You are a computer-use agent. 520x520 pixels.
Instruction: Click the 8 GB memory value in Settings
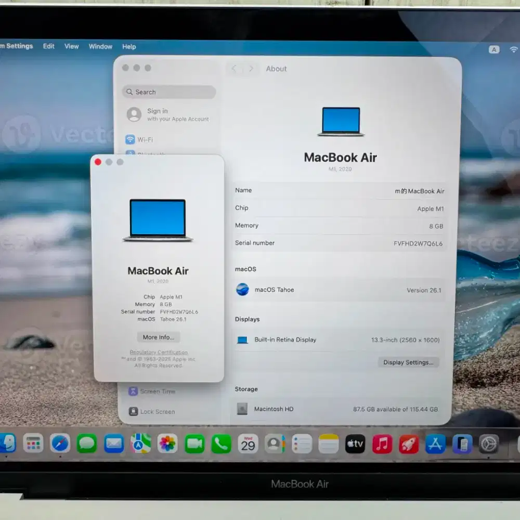[436, 226]
